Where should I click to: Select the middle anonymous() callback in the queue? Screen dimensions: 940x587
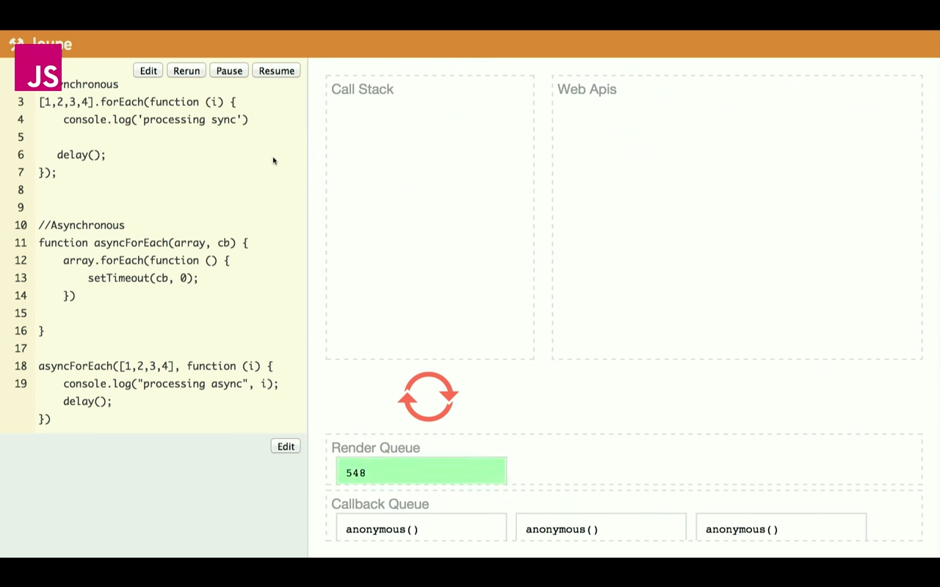pyautogui.click(x=601, y=529)
